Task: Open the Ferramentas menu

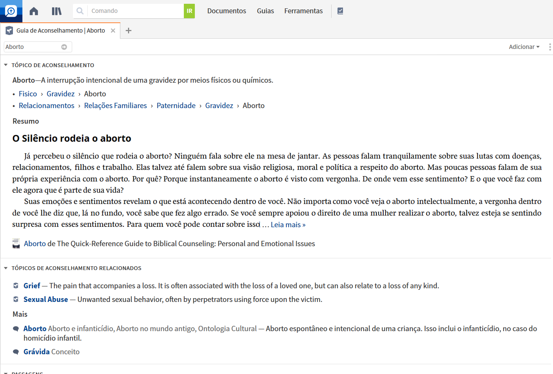Action: click(303, 11)
